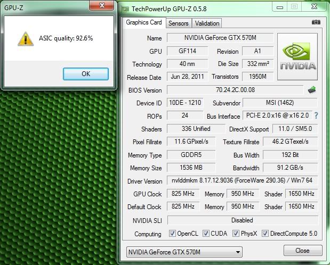Click the NVIDIA SLI label
330x265 pixels.
(x=147, y=221)
